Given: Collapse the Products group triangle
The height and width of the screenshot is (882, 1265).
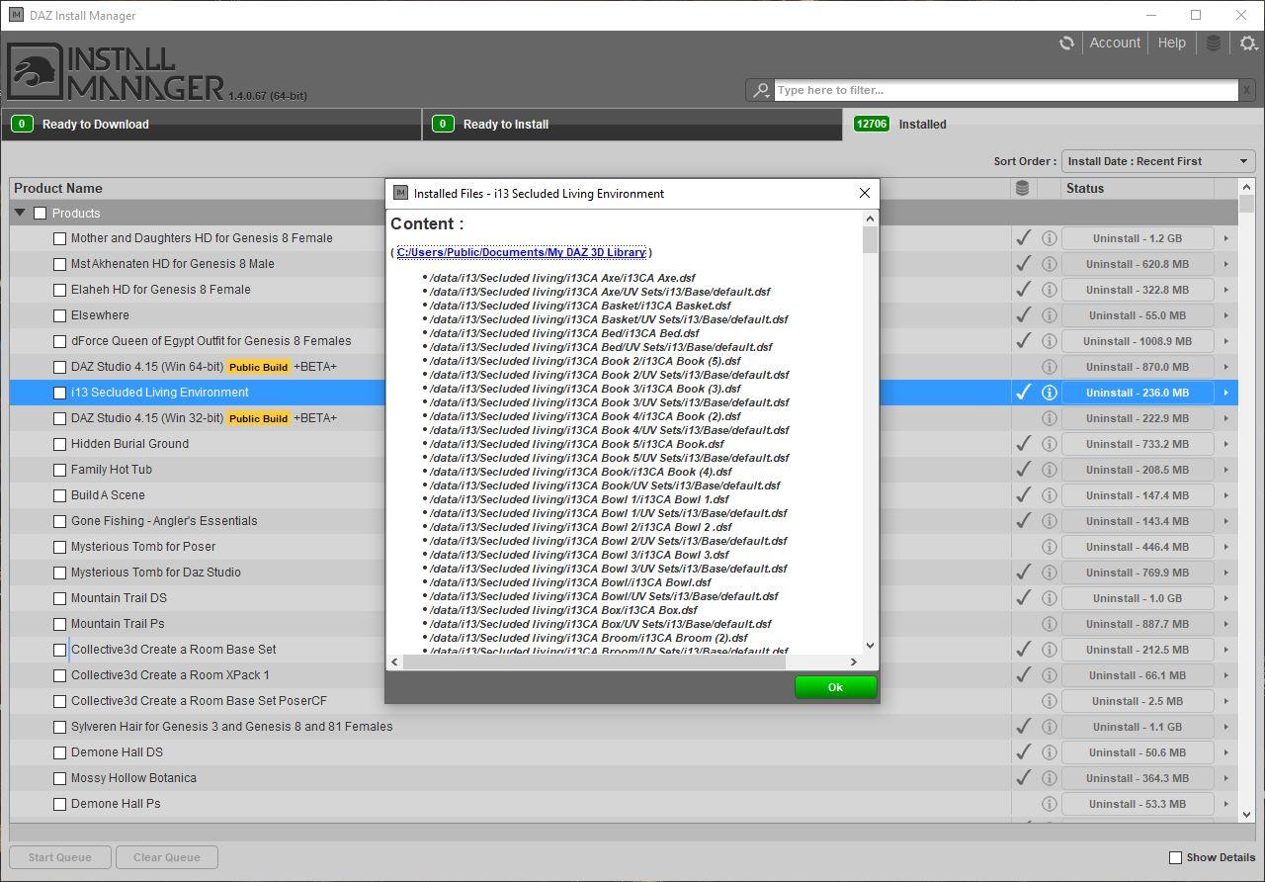Looking at the screenshot, I should (20, 213).
